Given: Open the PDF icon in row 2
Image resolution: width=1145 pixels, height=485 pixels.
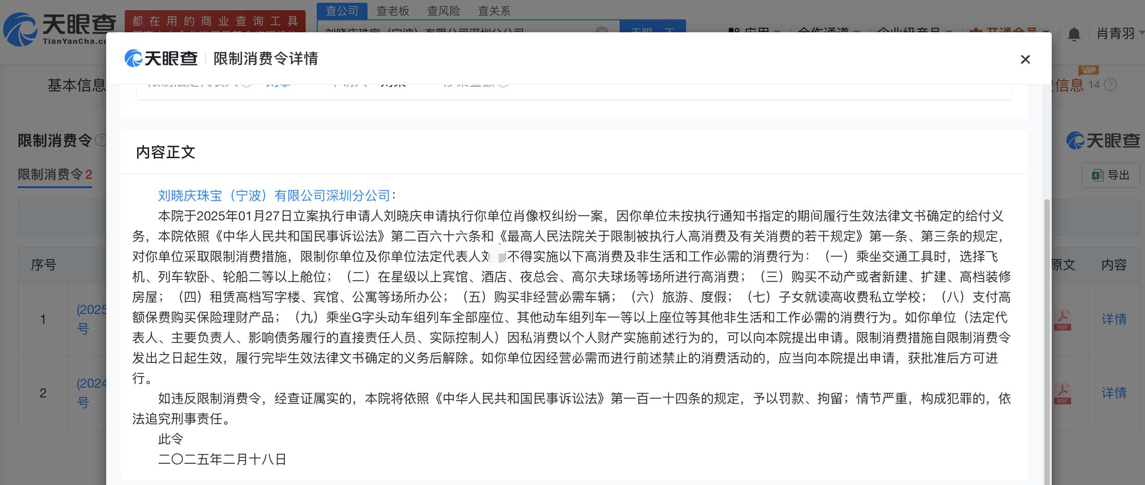Looking at the screenshot, I should 1062,393.
